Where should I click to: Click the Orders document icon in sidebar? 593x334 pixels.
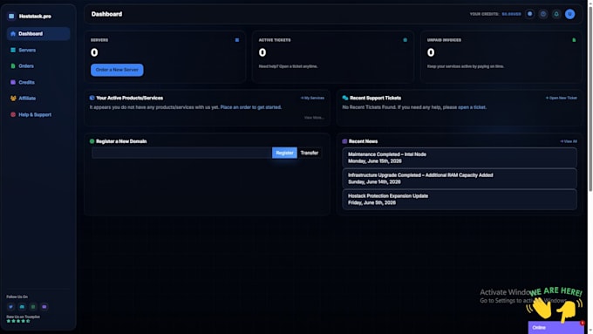13,65
